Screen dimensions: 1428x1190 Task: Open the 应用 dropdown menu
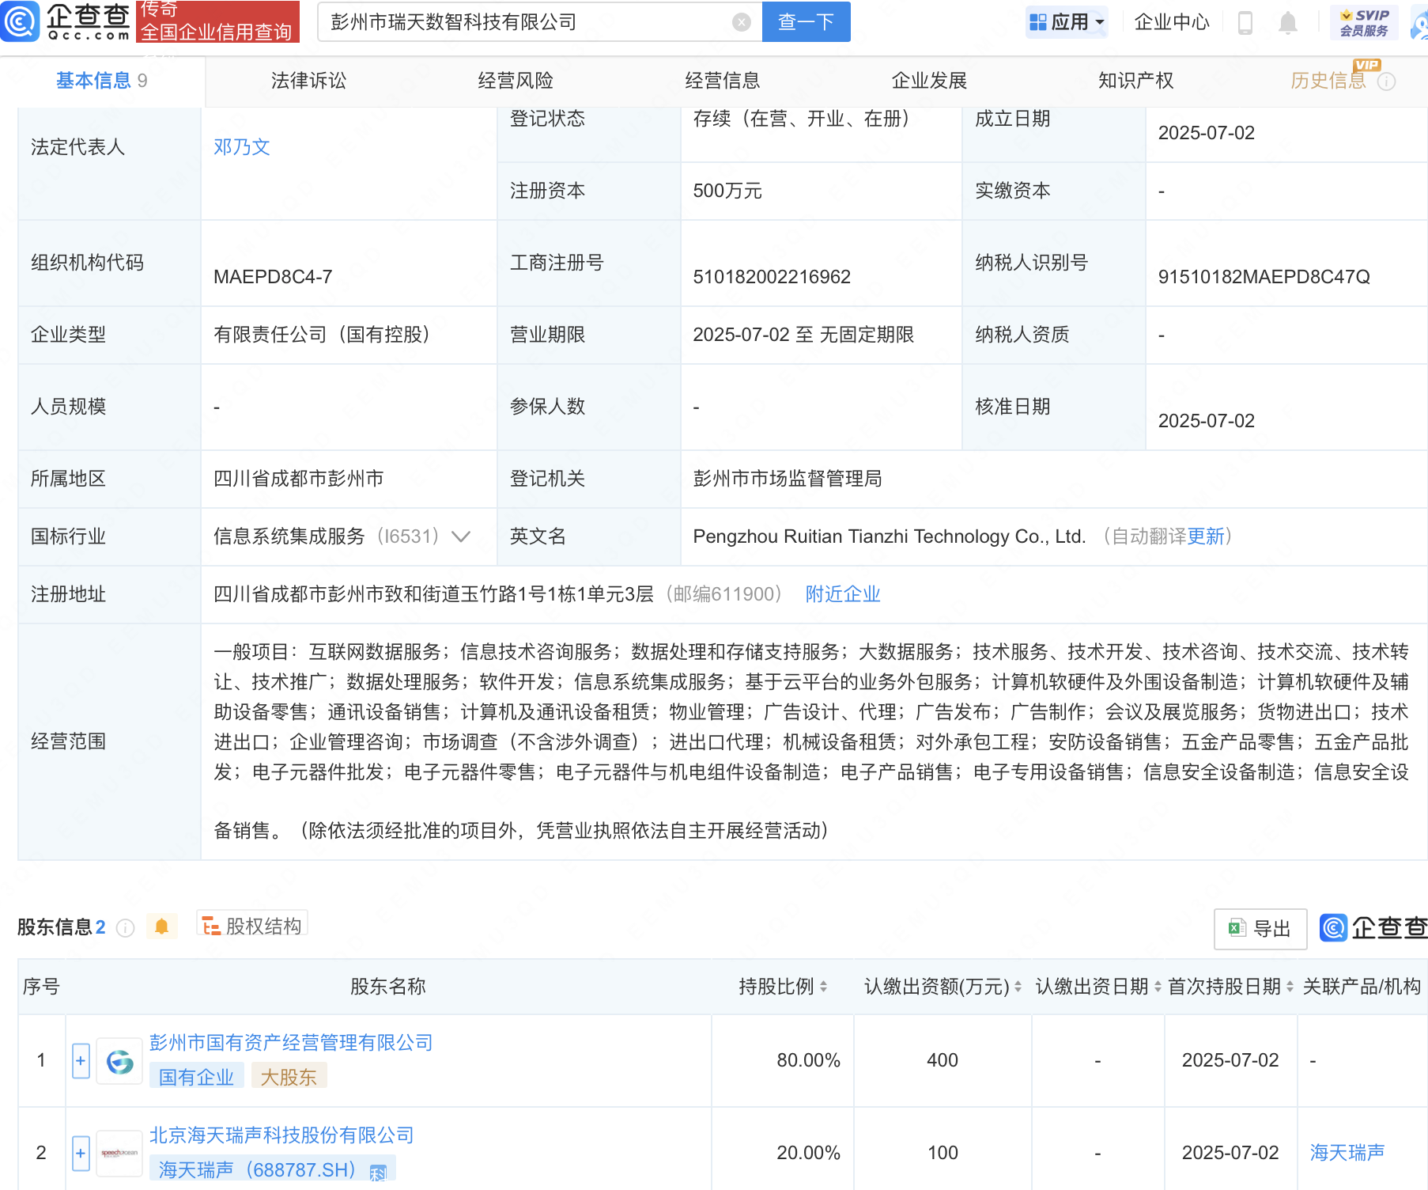[1067, 22]
